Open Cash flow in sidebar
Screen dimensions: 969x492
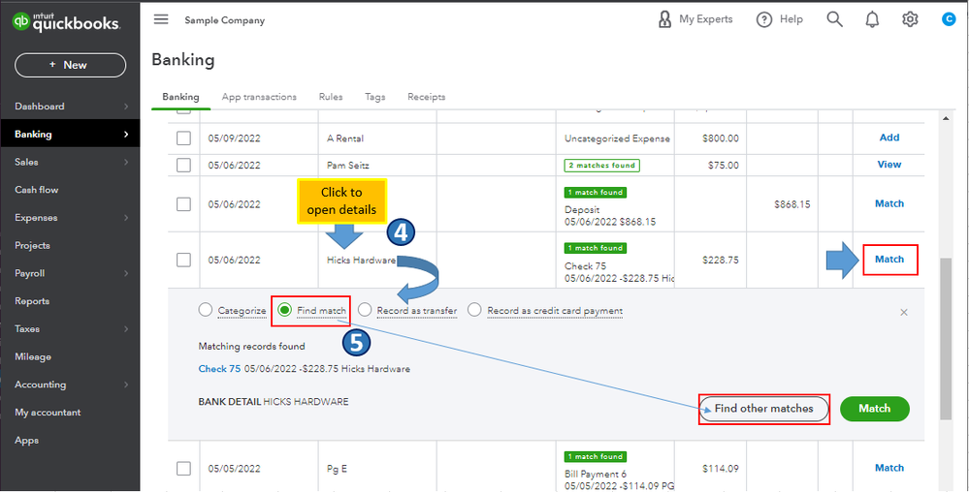[x=37, y=190]
